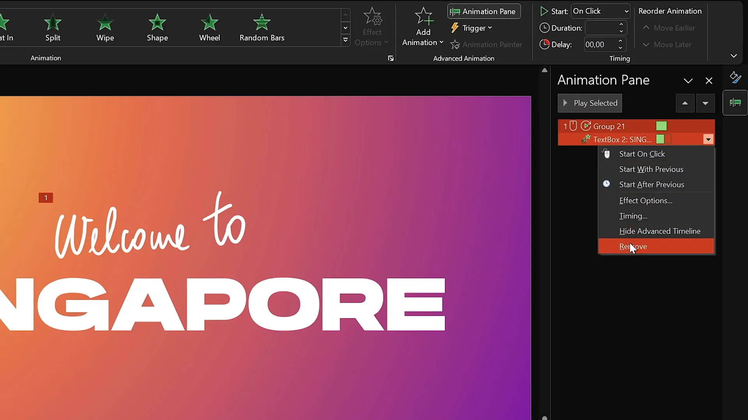Click the Duration clock icon
The image size is (748, 420).
(544, 28)
